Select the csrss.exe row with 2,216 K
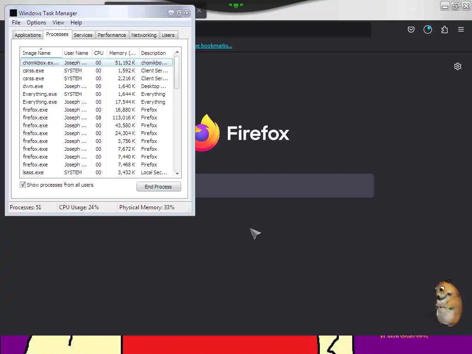This screenshot has height=354, width=472. 97,78
